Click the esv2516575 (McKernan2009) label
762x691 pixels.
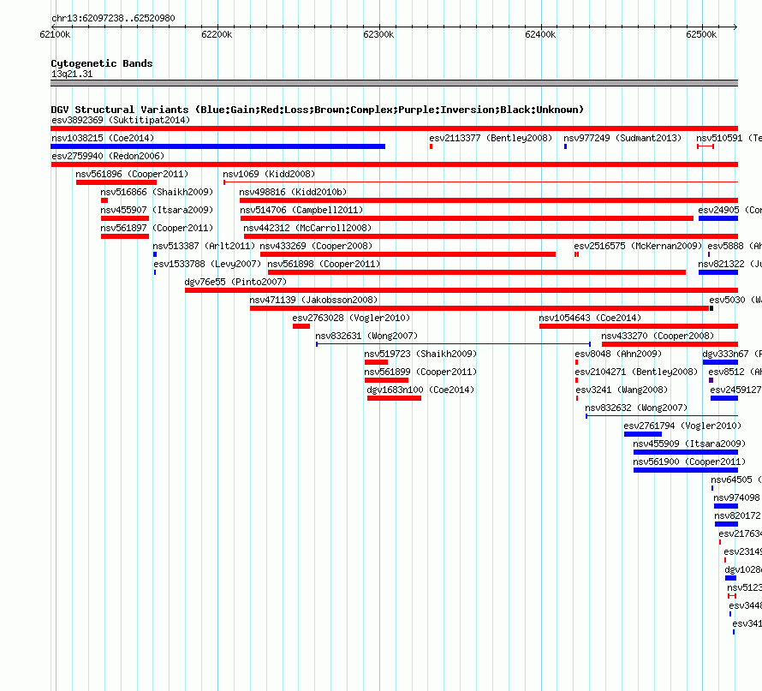pyautogui.click(x=638, y=246)
